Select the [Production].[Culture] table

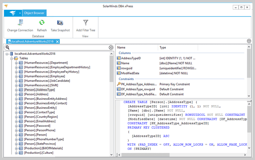(39, 153)
